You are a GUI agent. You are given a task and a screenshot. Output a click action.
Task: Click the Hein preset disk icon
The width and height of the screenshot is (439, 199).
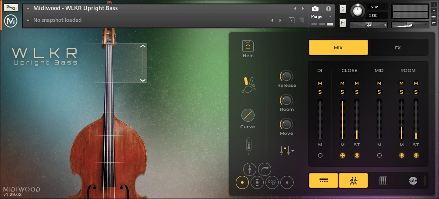(248, 46)
